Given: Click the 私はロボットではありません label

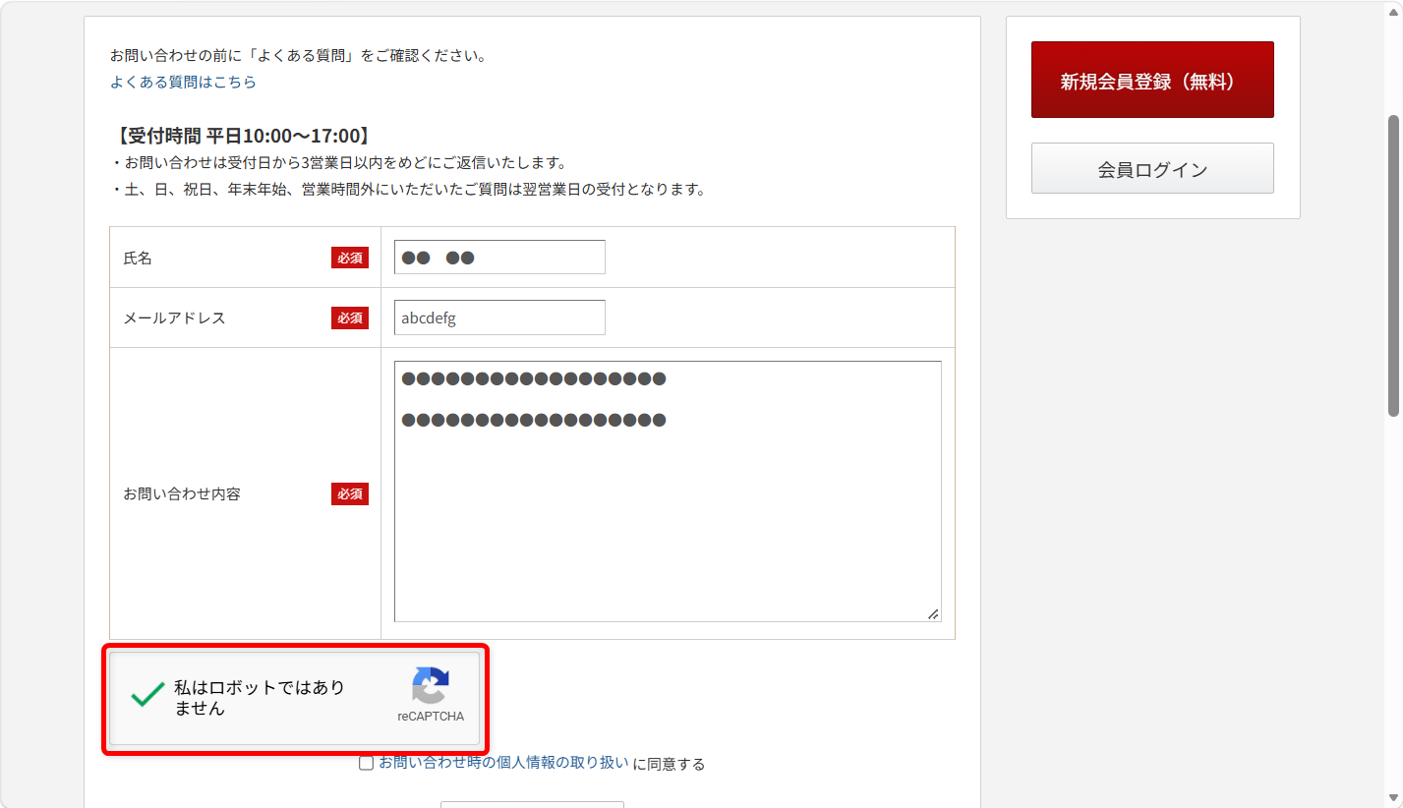Looking at the screenshot, I should point(260,698).
